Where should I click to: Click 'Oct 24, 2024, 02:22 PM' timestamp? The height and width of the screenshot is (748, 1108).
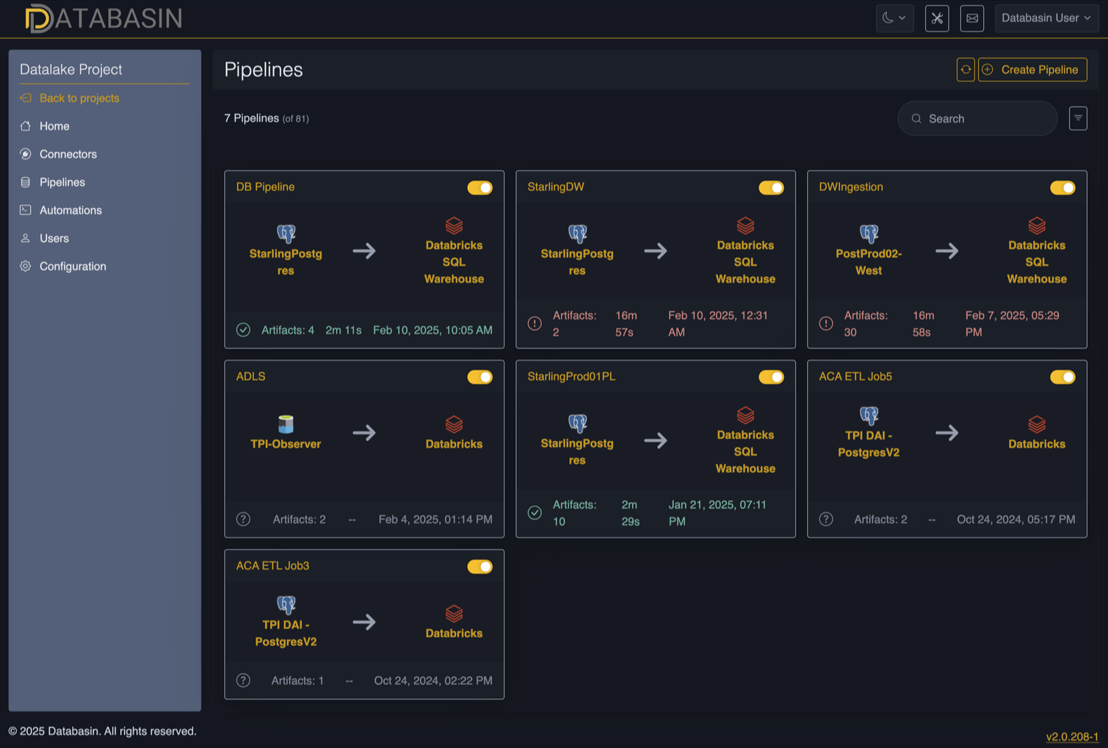(x=433, y=680)
